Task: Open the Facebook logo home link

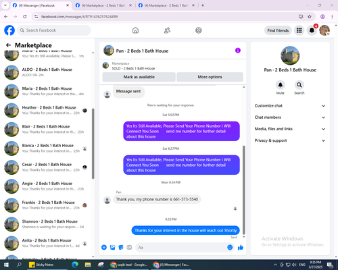Action: pyautogui.click(x=9, y=30)
